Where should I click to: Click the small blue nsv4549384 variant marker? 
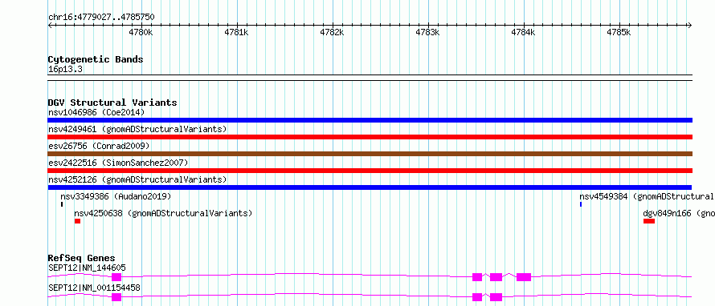pyautogui.click(x=581, y=204)
